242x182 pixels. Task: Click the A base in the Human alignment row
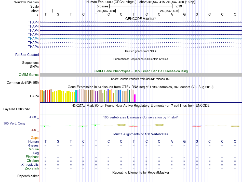(x=172, y=141)
